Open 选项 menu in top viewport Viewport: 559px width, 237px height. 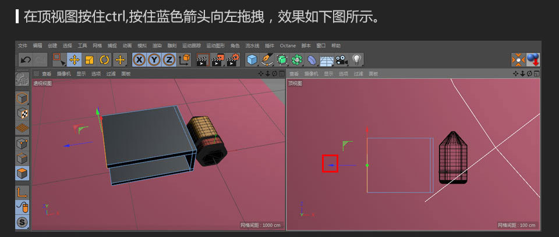coord(344,74)
